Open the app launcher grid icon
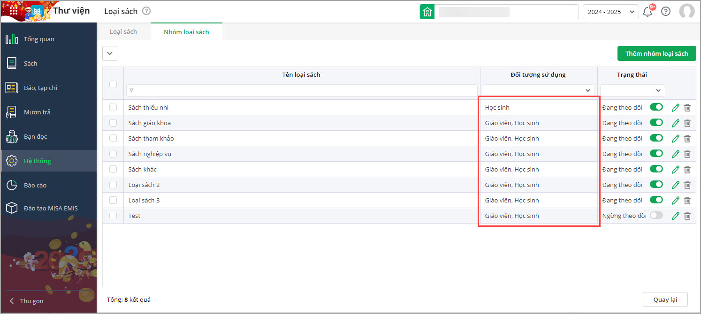The width and height of the screenshot is (701, 314). click(14, 11)
